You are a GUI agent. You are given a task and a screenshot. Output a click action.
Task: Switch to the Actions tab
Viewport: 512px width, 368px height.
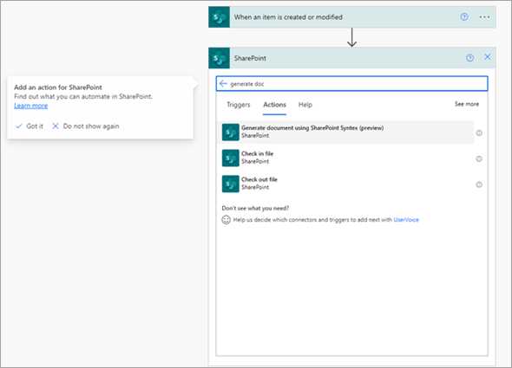coord(274,105)
